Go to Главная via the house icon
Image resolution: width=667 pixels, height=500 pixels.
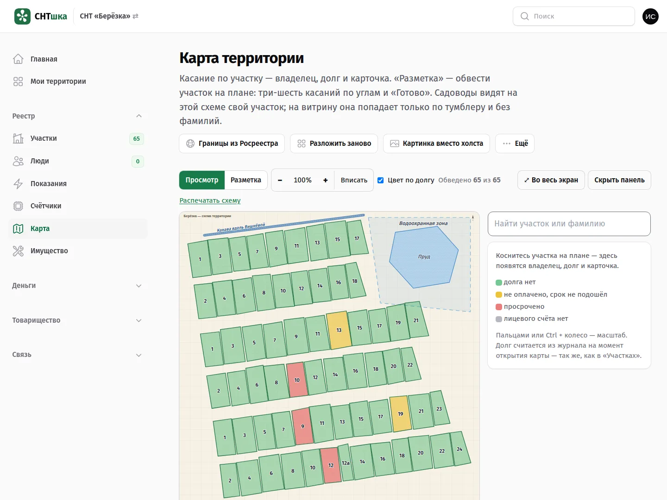click(18, 59)
